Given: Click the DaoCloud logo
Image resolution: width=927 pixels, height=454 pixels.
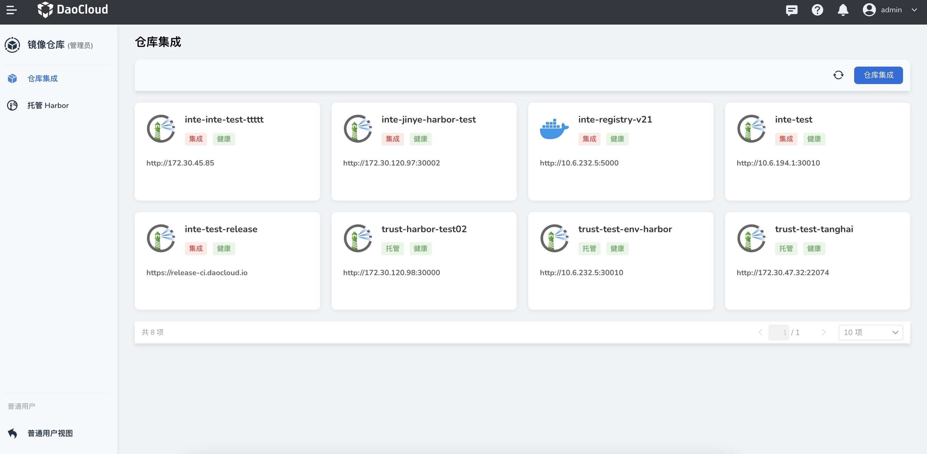Looking at the screenshot, I should pyautogui.click(x=73, y=10).
